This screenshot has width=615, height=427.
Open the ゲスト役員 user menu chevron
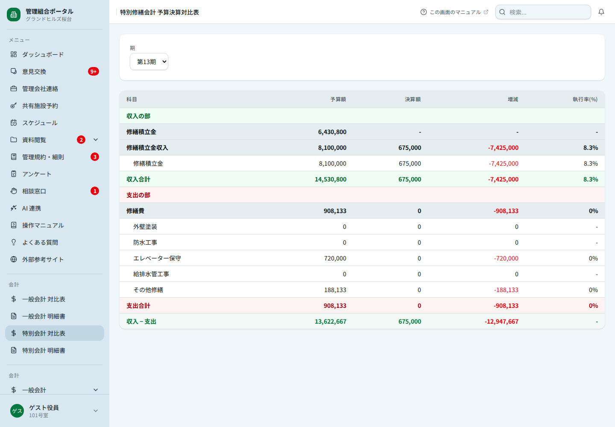[x=96, y=411]
